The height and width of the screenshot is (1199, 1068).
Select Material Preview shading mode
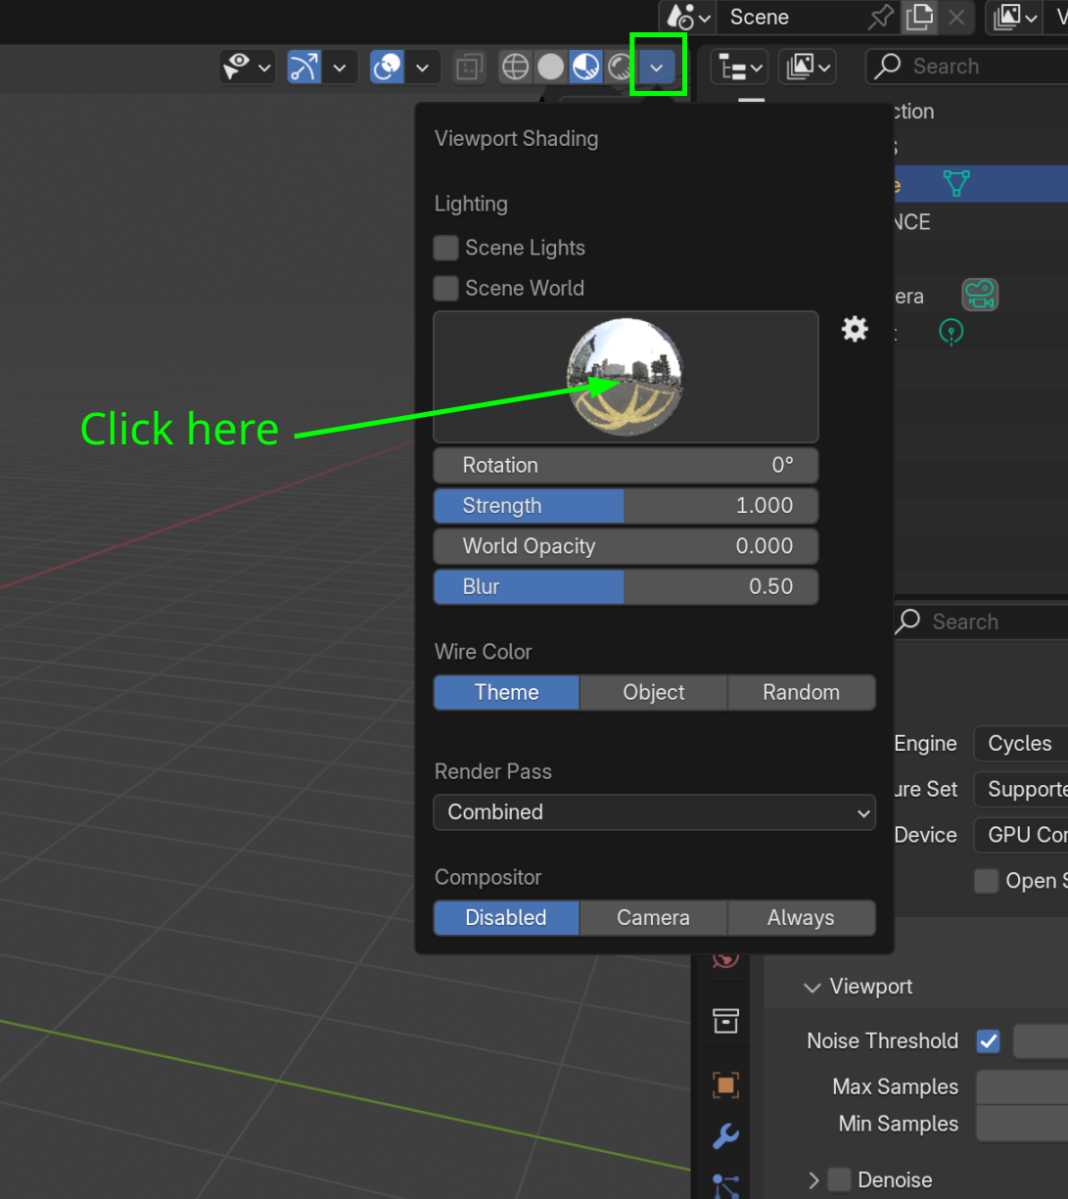(585, 67)
